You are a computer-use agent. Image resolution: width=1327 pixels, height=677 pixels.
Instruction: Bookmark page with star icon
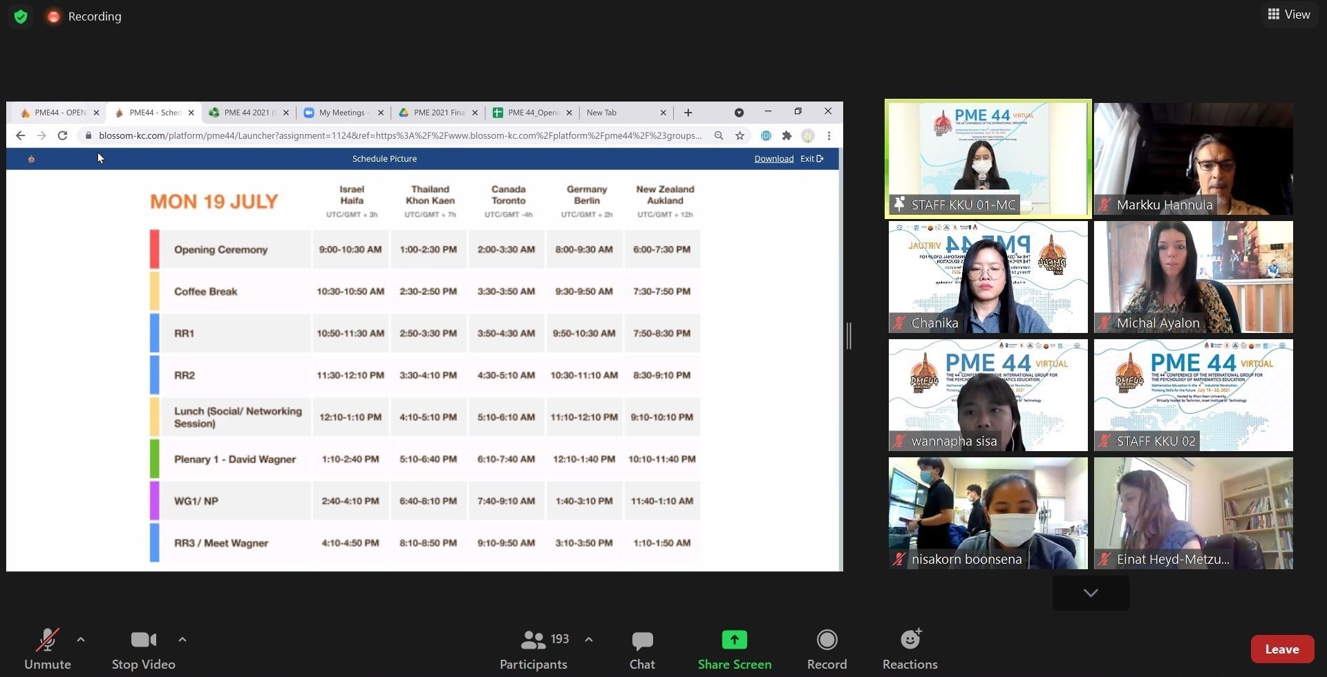point(740,136)
